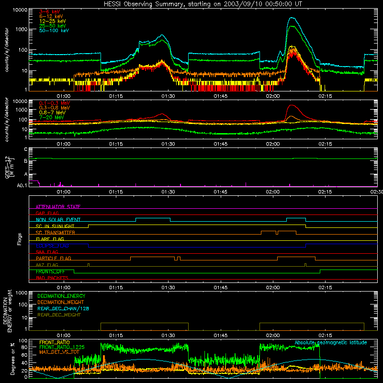Screen dimensions: 383x383
Task: Select the 50-100 keV legend label
Action: pos(54,31)
